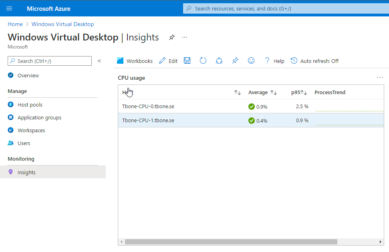
Task: Click the horizontal scrollbar in table
Action: [x=231, y=242]
